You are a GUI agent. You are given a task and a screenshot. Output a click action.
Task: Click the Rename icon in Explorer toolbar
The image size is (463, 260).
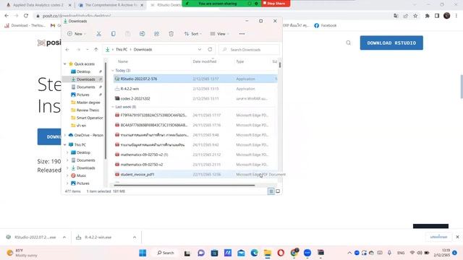pyautogui.click(x=142, y=34)
